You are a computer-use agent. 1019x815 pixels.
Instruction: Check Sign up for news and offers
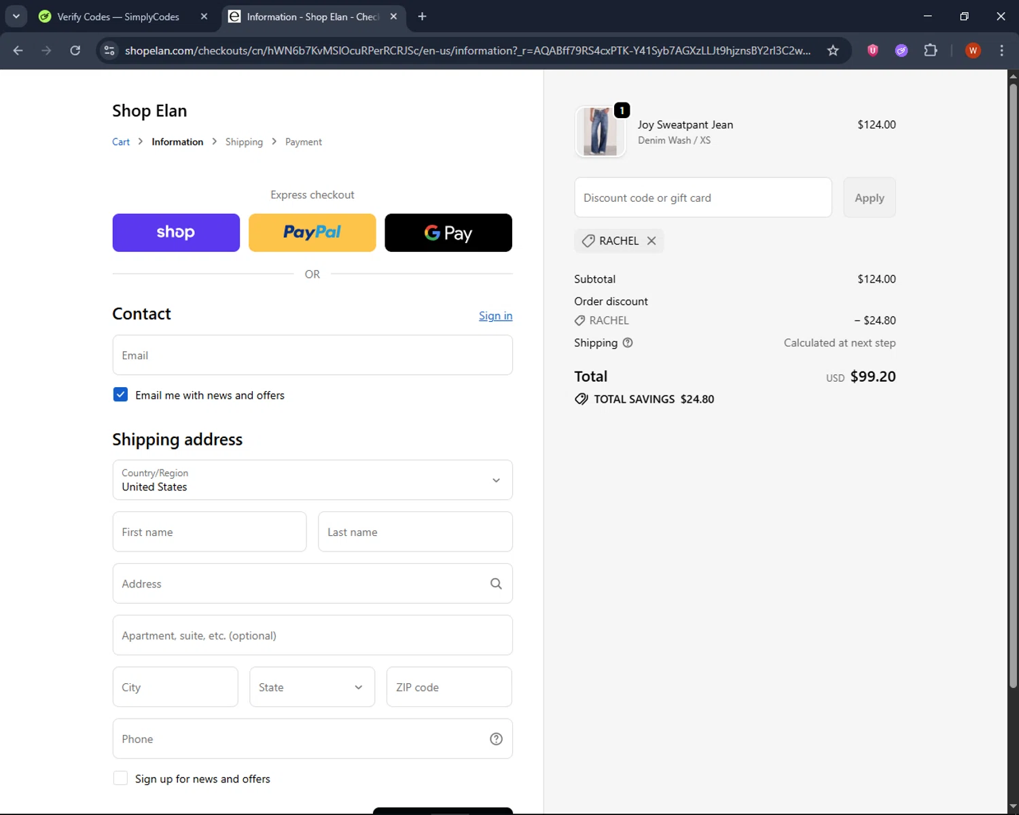(120, 778)
